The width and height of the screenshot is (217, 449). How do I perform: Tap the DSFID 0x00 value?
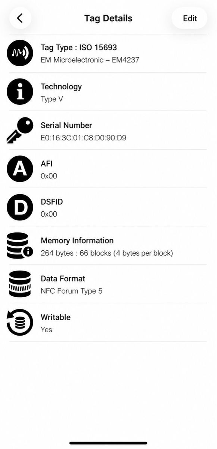(x=49, y=214)
